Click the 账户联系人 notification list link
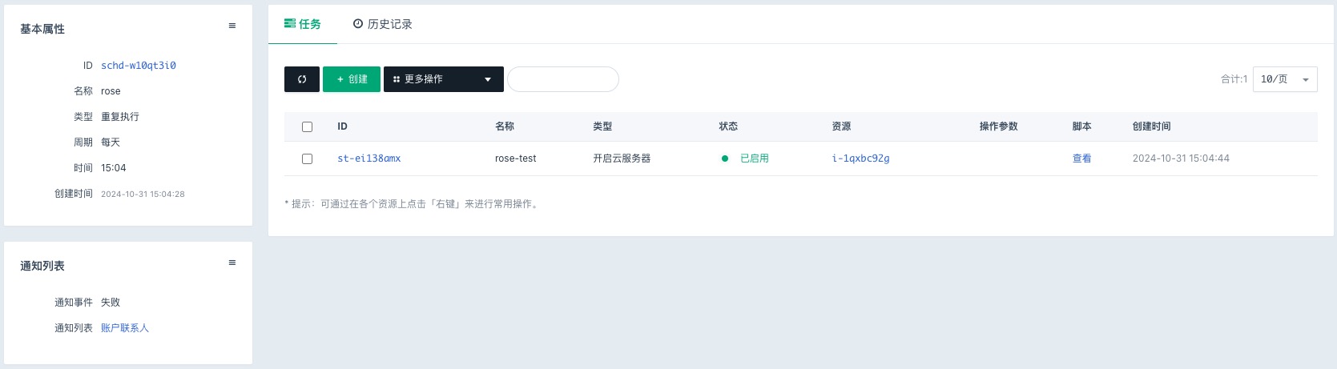The width and height of the screenshot is (1337, 369). click(x=125, y=328)
